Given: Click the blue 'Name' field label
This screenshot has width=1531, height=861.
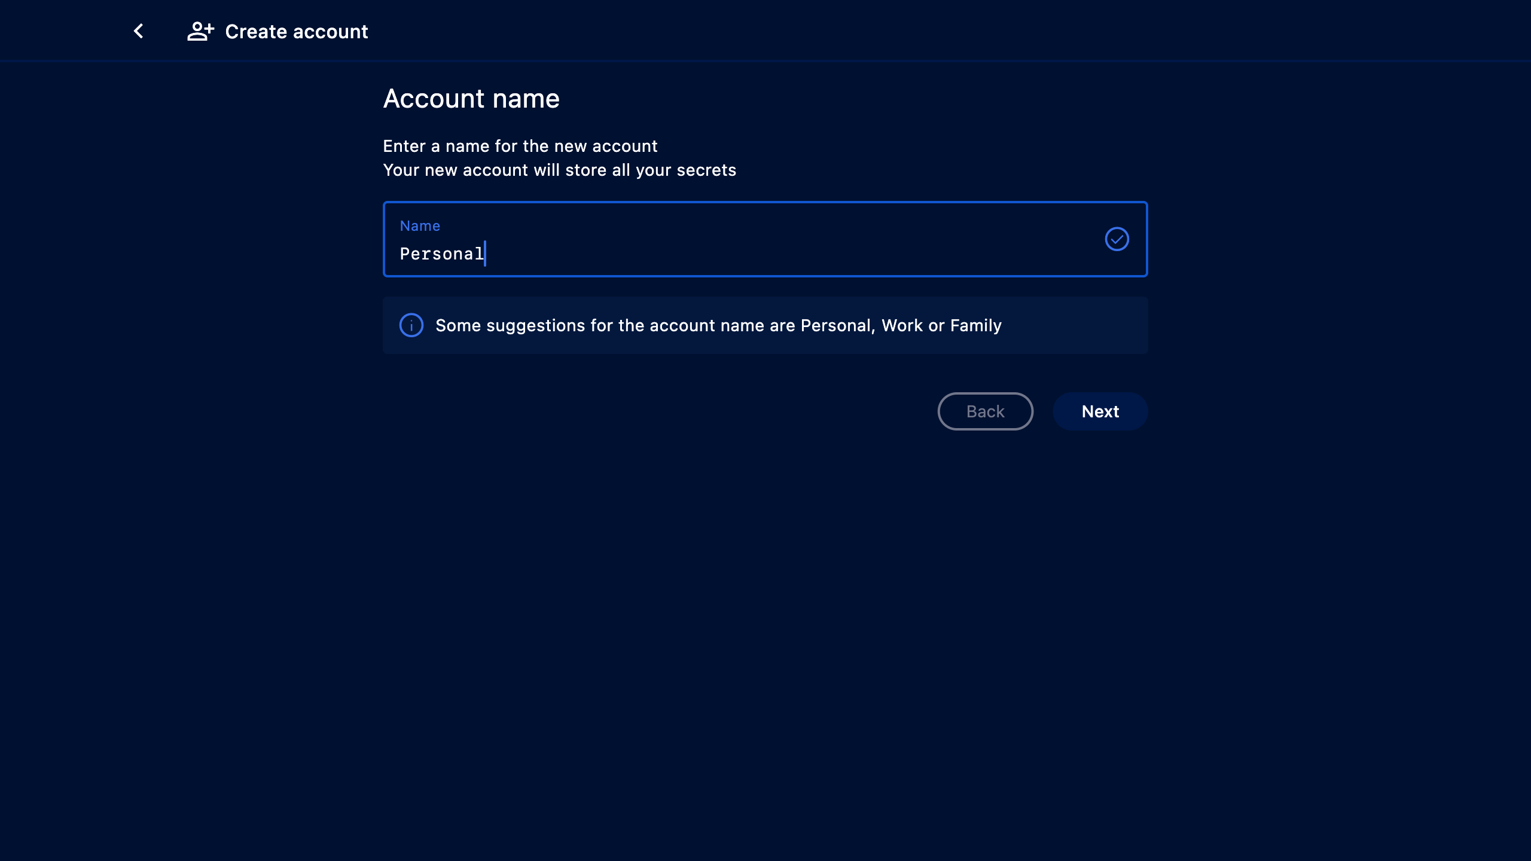Looking at the screenshot, I should 420,226.
